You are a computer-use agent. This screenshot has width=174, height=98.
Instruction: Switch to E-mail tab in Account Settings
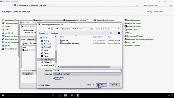click(23, 39)
